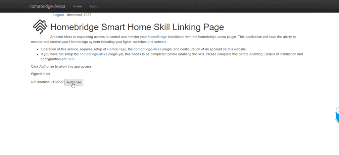Follow the 'here.' installation details link

pyautogui.click(x=72, y=59)
